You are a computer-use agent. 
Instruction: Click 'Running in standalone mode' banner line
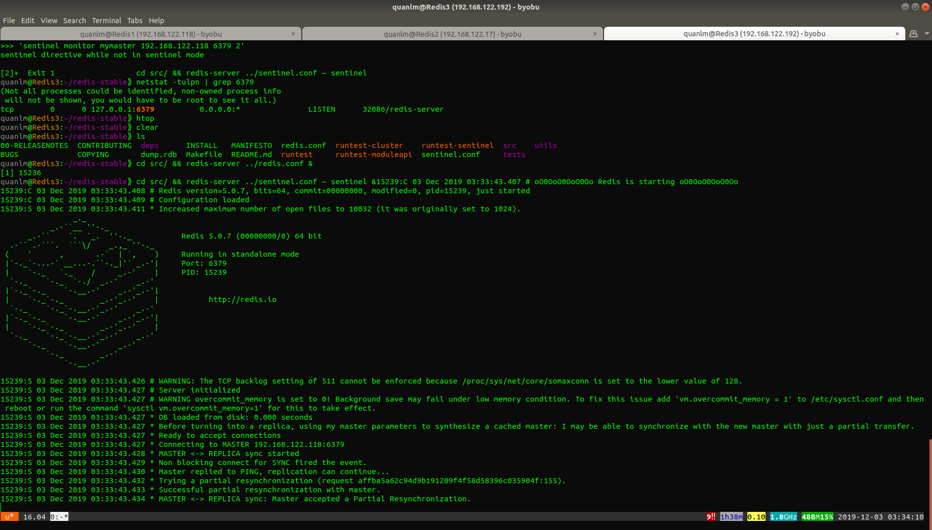point(240,254)
